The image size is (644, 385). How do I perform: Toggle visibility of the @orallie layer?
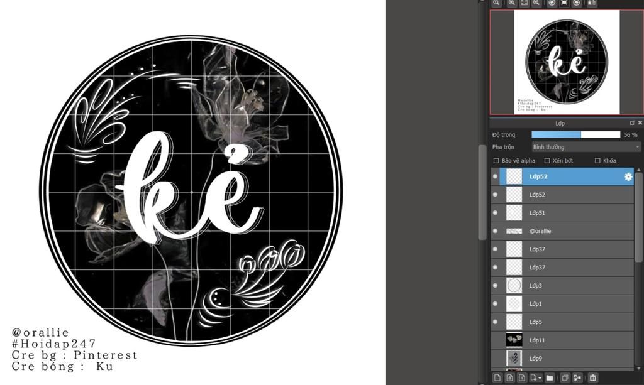495,231
